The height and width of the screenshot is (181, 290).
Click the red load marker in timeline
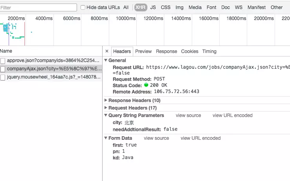(25, 33)
